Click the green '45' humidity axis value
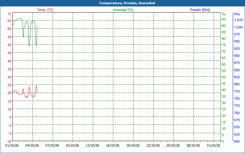245x153 pixels. pyautogui.click(x=224, y=84)
